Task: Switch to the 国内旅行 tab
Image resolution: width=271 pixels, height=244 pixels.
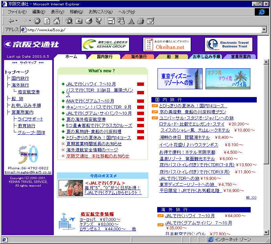Action: pyautogui.click(x=104, y=57)
